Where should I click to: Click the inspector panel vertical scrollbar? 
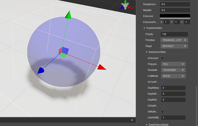pyautogui.click(x=196, y=106)
